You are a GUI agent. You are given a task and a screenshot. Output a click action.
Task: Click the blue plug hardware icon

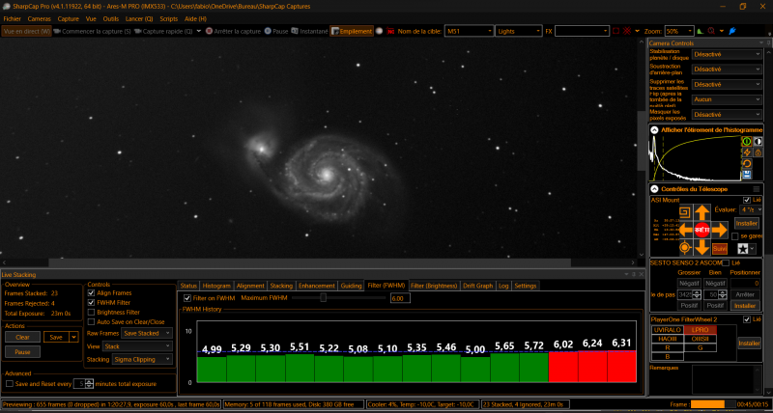(732, 31)
